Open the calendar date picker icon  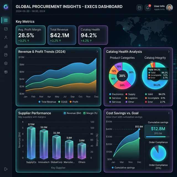[139, 8]
